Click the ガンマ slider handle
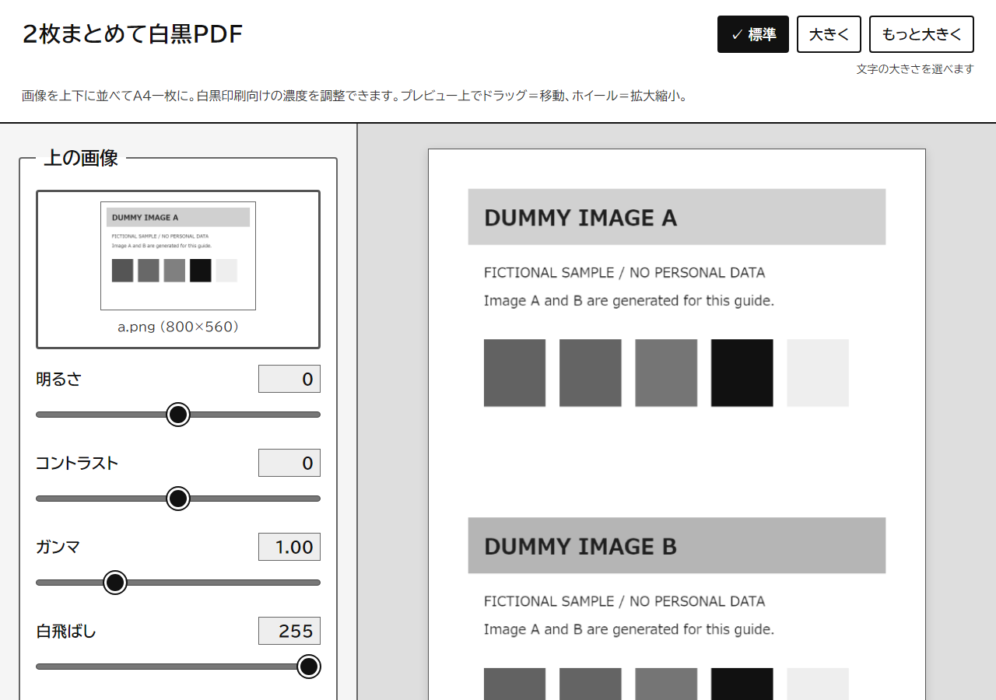The height and width of the screenshot is (700, 996). 115,583
